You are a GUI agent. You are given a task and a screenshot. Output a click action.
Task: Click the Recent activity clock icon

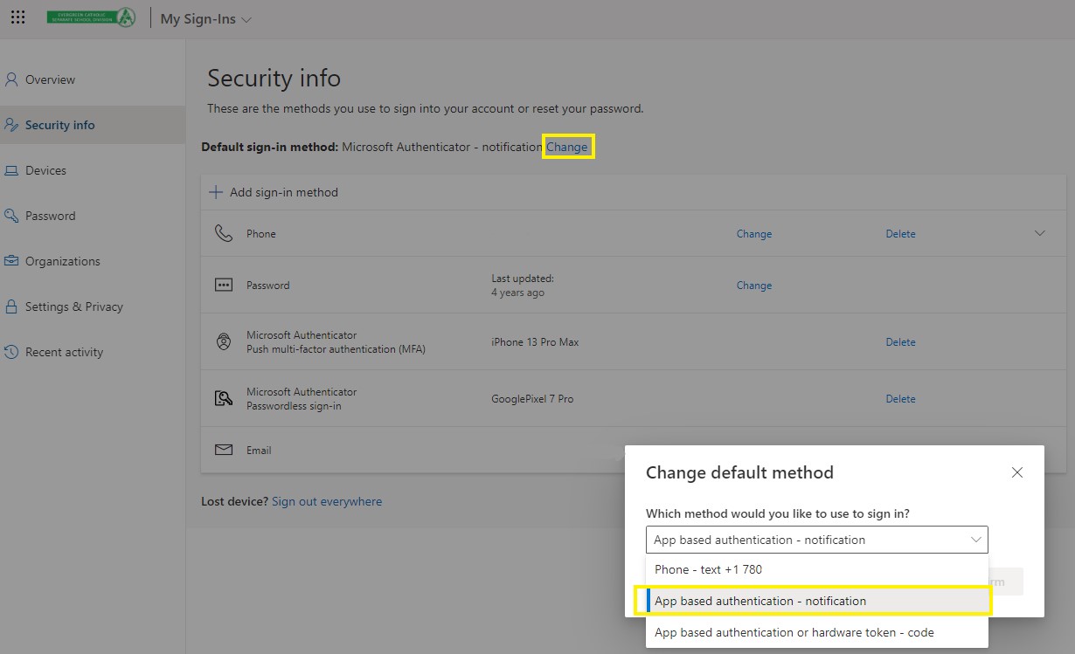11,352
